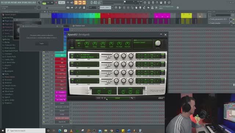Viewport: 235px width, 133px height.
Task: Toggle the middle orange-highlighted toolbar button
Action: (x=80, y=3)
